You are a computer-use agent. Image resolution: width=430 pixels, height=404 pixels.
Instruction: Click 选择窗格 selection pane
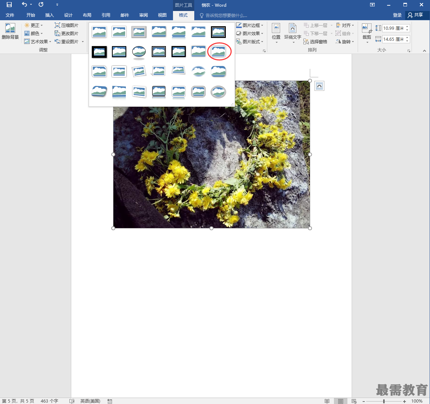coord(315,41)
